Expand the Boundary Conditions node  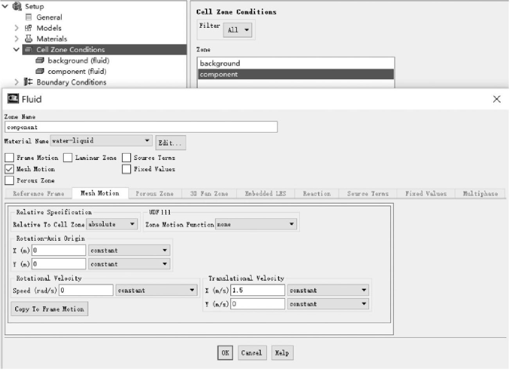(x=16, y=82)
